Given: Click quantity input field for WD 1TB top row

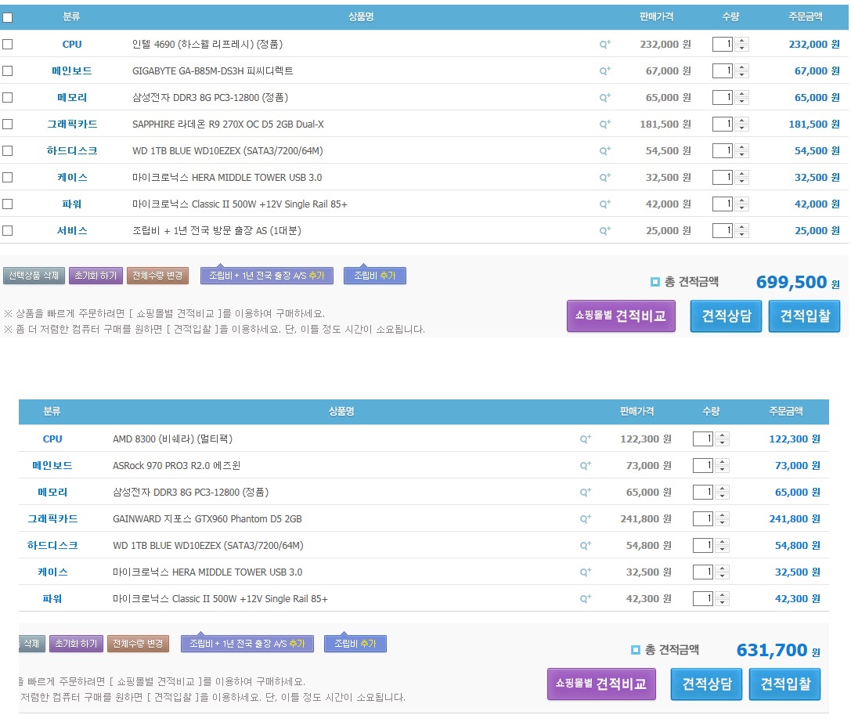Looking at the screenshot, I should click(722, 151).
